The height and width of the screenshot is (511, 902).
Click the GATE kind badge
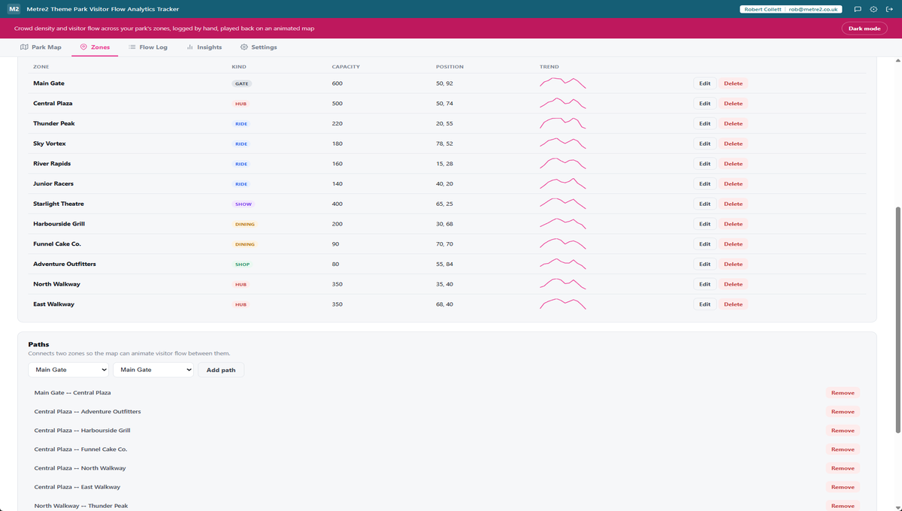tap(242, 83)
